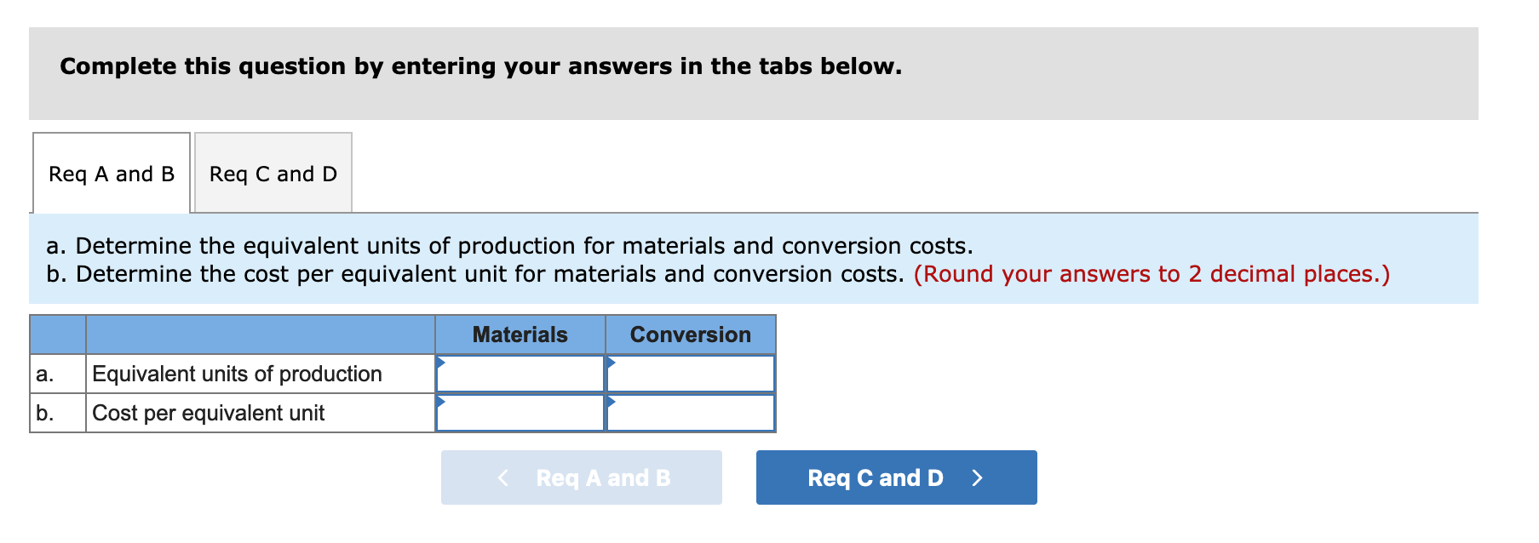Click the Materials cost per equivalent unit field
This screenshot has width=1539, height=543.
click(x=521, y=414)
